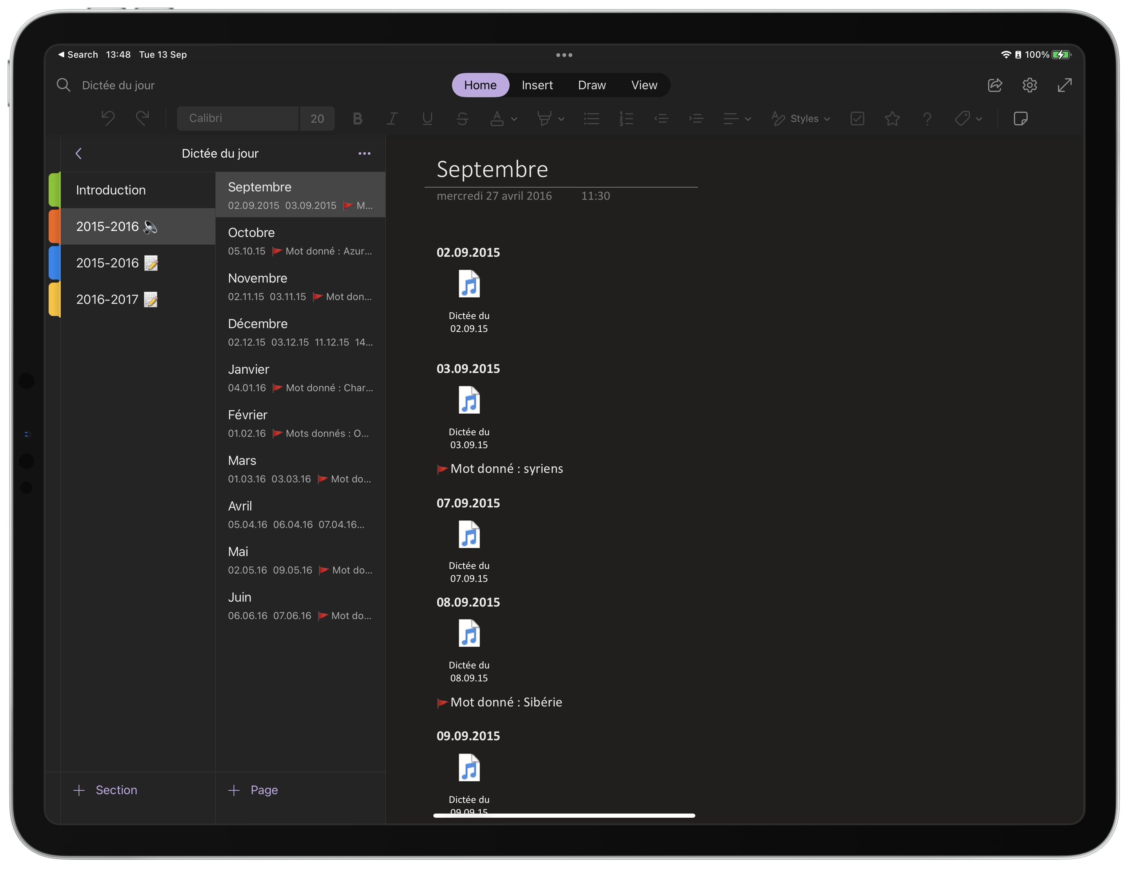The width and height of the screenshot is (1129, 869).
Task: Open the Avril page
Action: click(300, 513)
